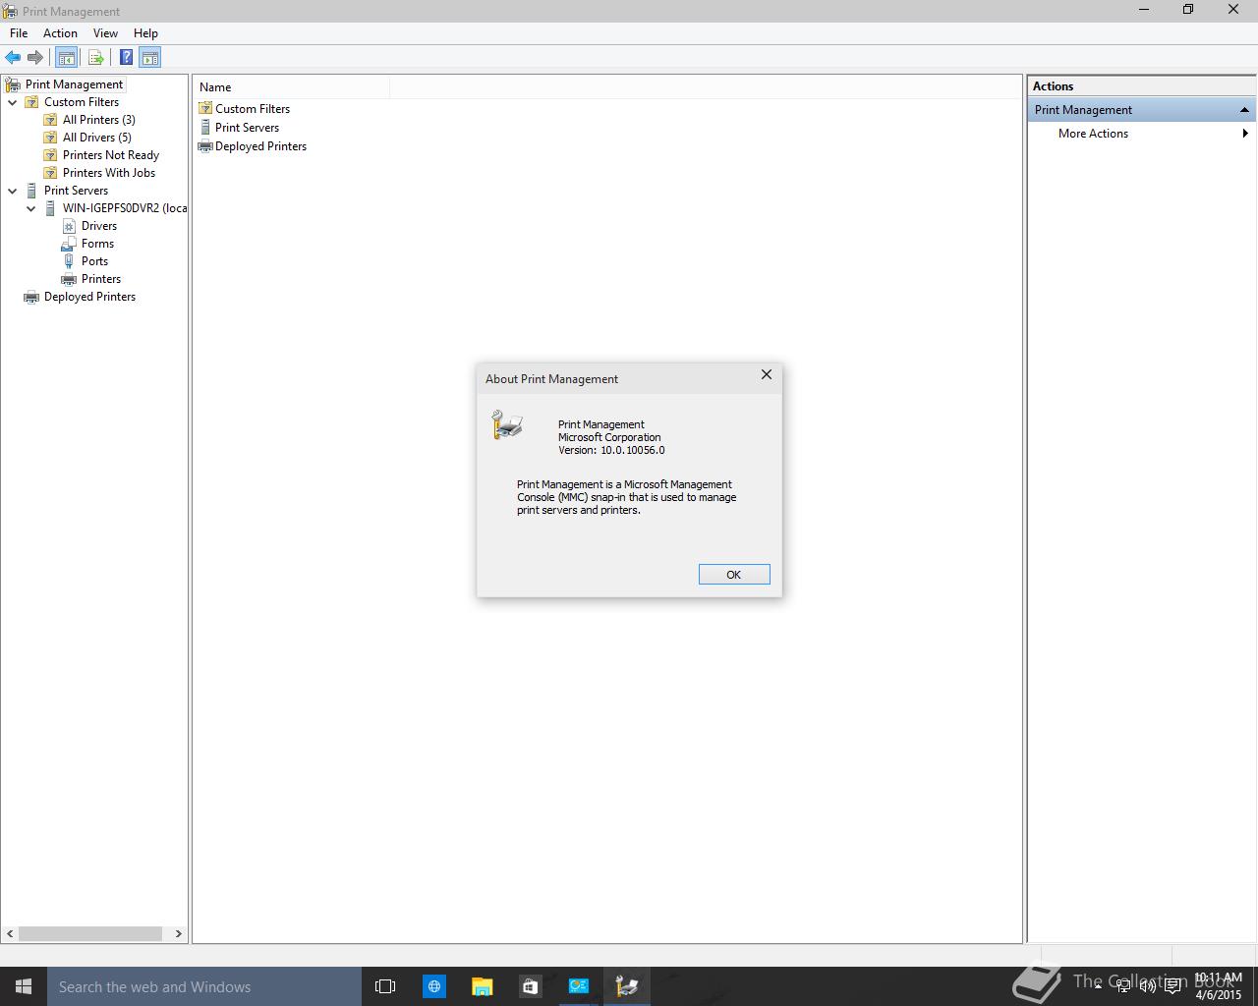Click the network icon in system tray
Screen dimensions: 1258x1006
pos(1122,986)
